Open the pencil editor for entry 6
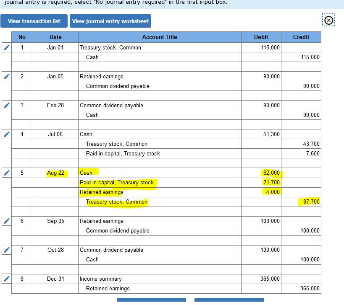The image size is (344, 305). tap(6, 221)
